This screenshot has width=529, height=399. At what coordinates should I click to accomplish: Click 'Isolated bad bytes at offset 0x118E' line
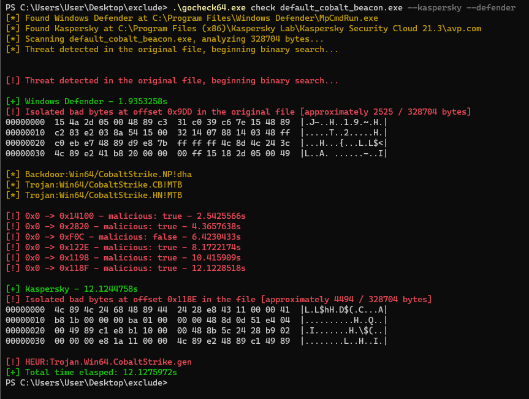click(219, 300)
